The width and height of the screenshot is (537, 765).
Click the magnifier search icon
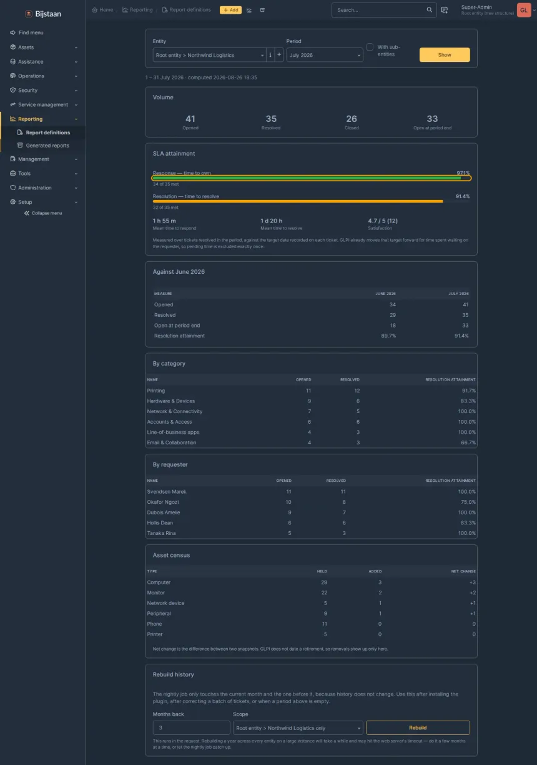pyautogui.click(x=430, y=10)
